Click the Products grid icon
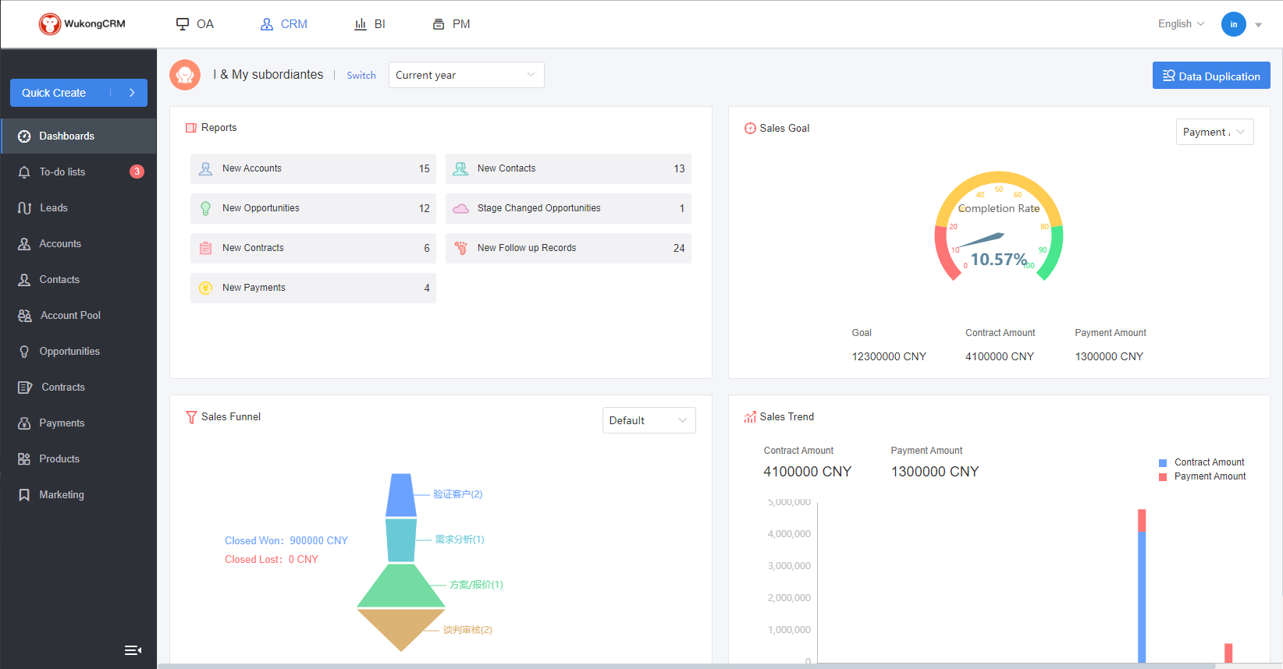The width and height of the screenshot is (1283, 669). (x=24, y=459)
